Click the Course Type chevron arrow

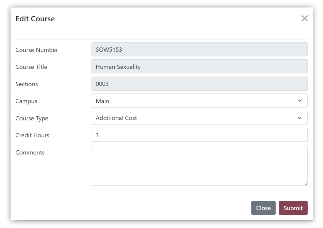[299, 118]
